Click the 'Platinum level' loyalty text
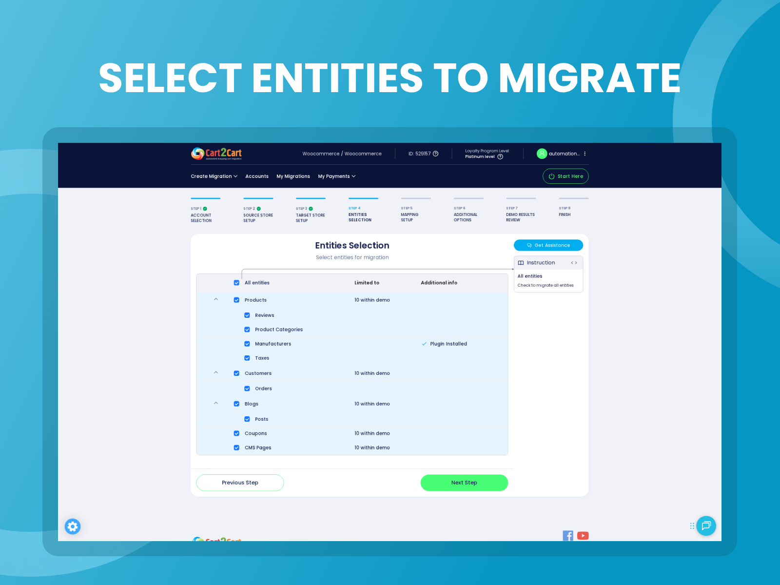Image resolution: width=780 pixels, height=585 pixels. (480, 156)
